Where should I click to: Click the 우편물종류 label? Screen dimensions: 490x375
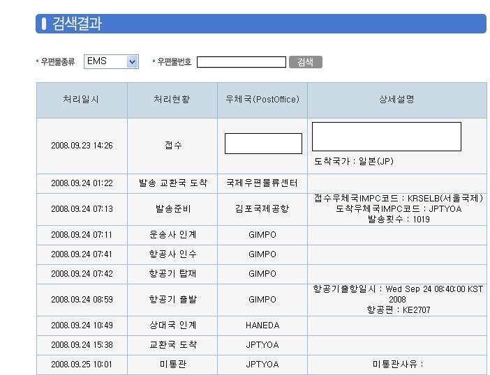[58, 62]
